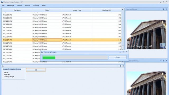Click the Processing Images dialog title icon

(42, 52)
